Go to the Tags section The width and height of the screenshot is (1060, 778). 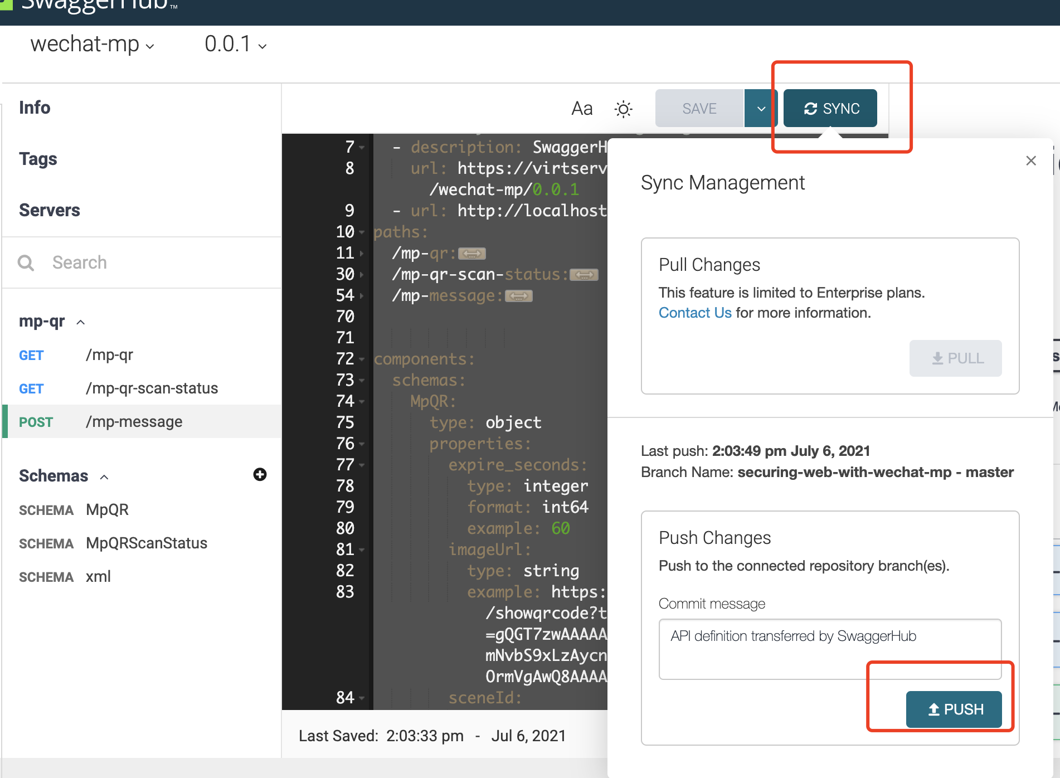tap(38, 159)
